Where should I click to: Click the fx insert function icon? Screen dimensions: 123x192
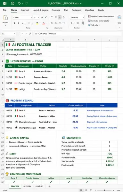pyautogui.click(x=30, y=34)
